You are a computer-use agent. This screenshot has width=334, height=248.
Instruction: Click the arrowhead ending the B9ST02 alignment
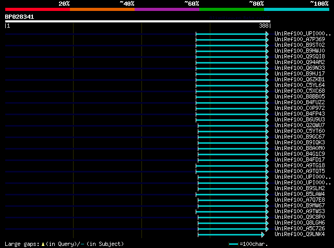point(267,45)
